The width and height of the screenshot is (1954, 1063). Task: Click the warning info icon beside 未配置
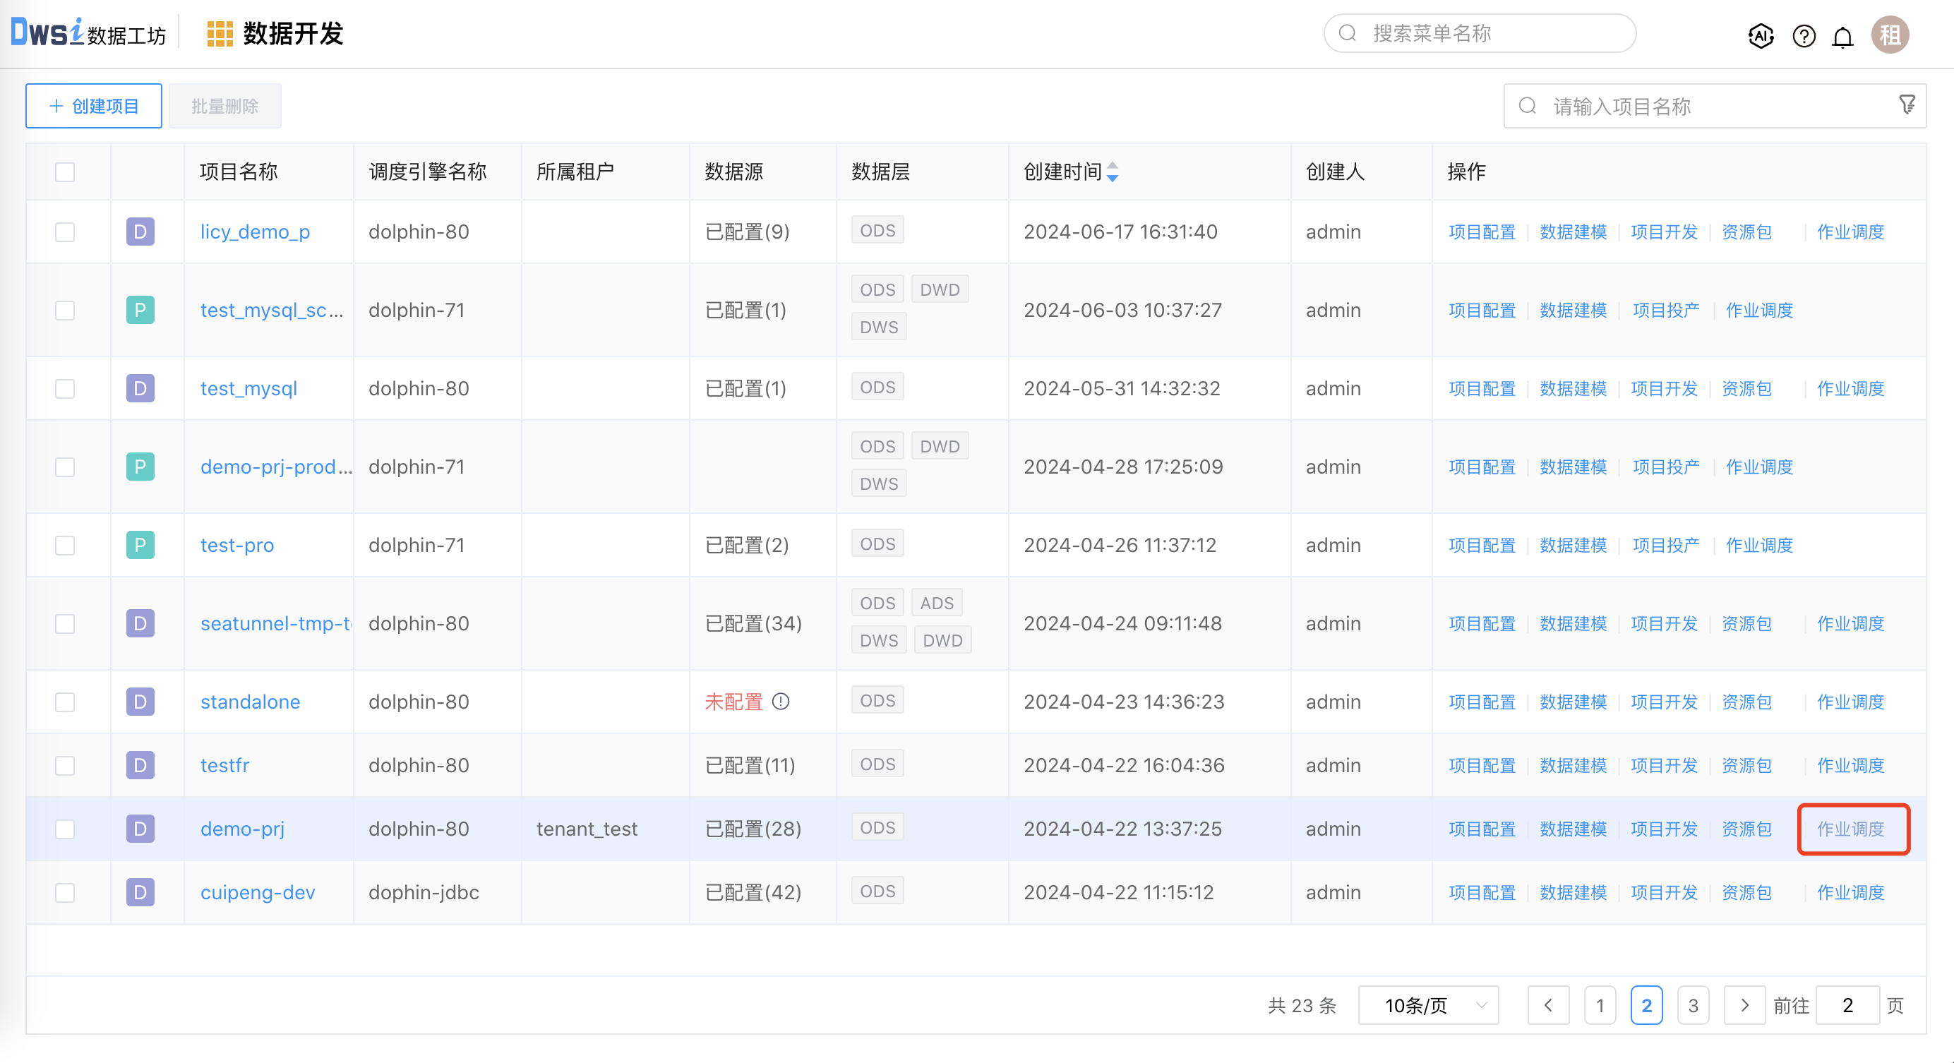click(781, 702)
